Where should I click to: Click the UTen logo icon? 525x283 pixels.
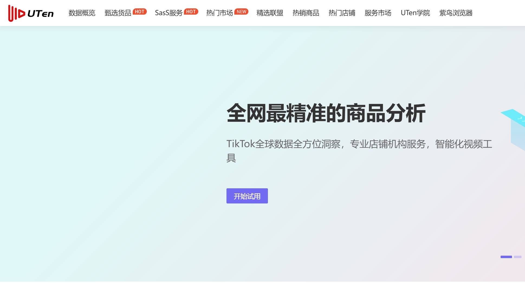[x=17, y=13]
